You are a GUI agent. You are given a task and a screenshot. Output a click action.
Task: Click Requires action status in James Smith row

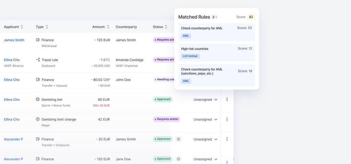tap(164, 40)
